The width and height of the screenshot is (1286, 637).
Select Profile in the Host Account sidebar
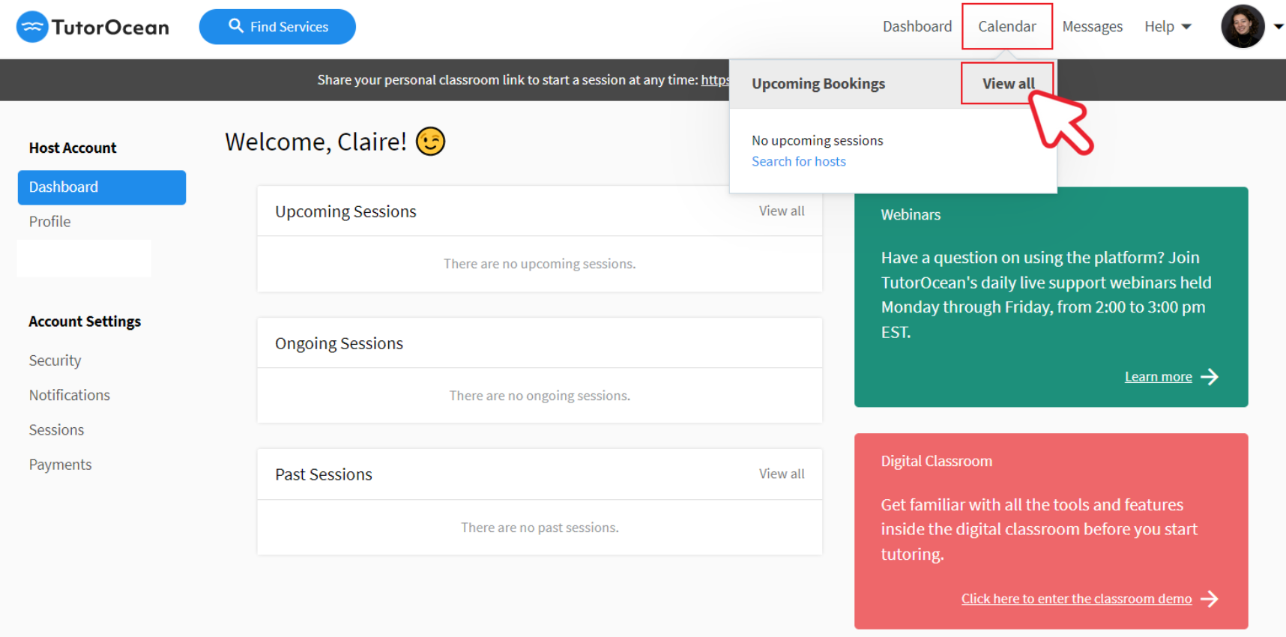pyautogui.click(x=49, y=222)
